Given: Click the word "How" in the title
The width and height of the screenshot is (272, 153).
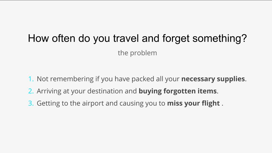Looking at the screenshot, I should click(x=38, y=38).
